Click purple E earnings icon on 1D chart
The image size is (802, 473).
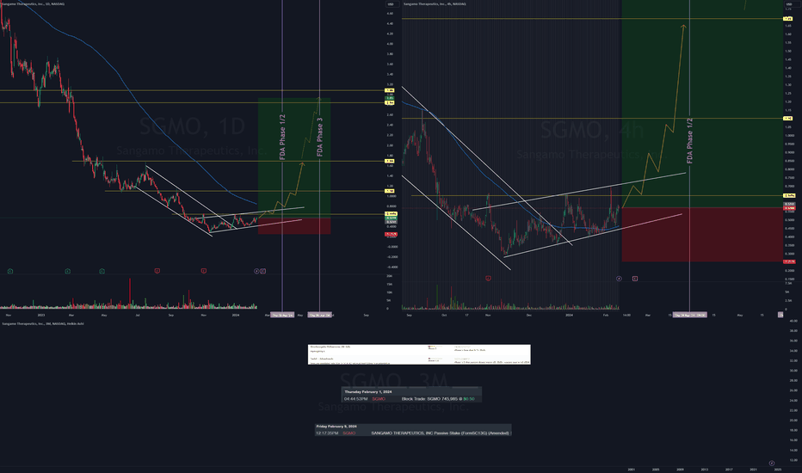pyautogui.click(x=263, y=271)
